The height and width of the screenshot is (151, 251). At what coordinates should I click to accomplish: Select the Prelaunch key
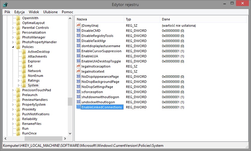click(x=30, y=95)
